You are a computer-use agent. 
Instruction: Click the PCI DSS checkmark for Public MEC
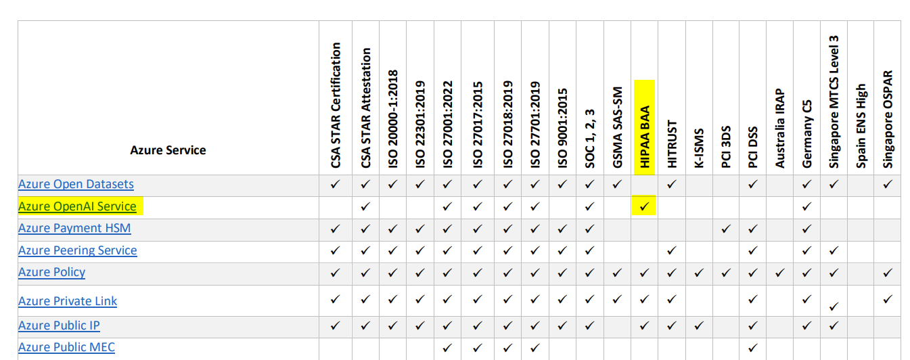[752, 348]
